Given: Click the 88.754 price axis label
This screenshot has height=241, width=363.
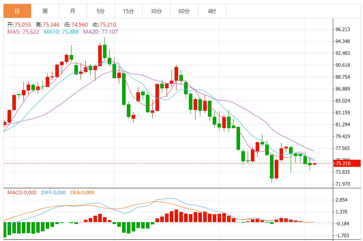Looking at the screenshot, I should coord(343,77).
